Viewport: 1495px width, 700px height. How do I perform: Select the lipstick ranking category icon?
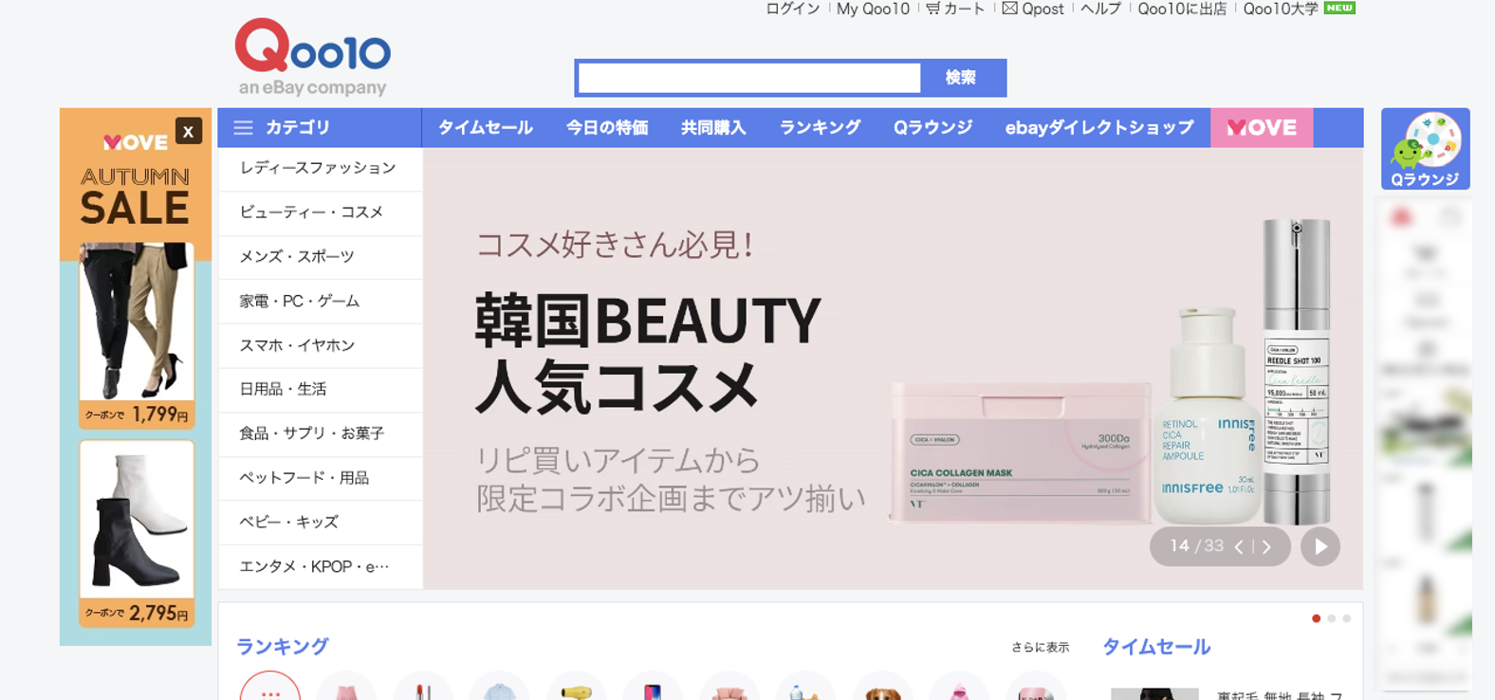pos(423,687)
